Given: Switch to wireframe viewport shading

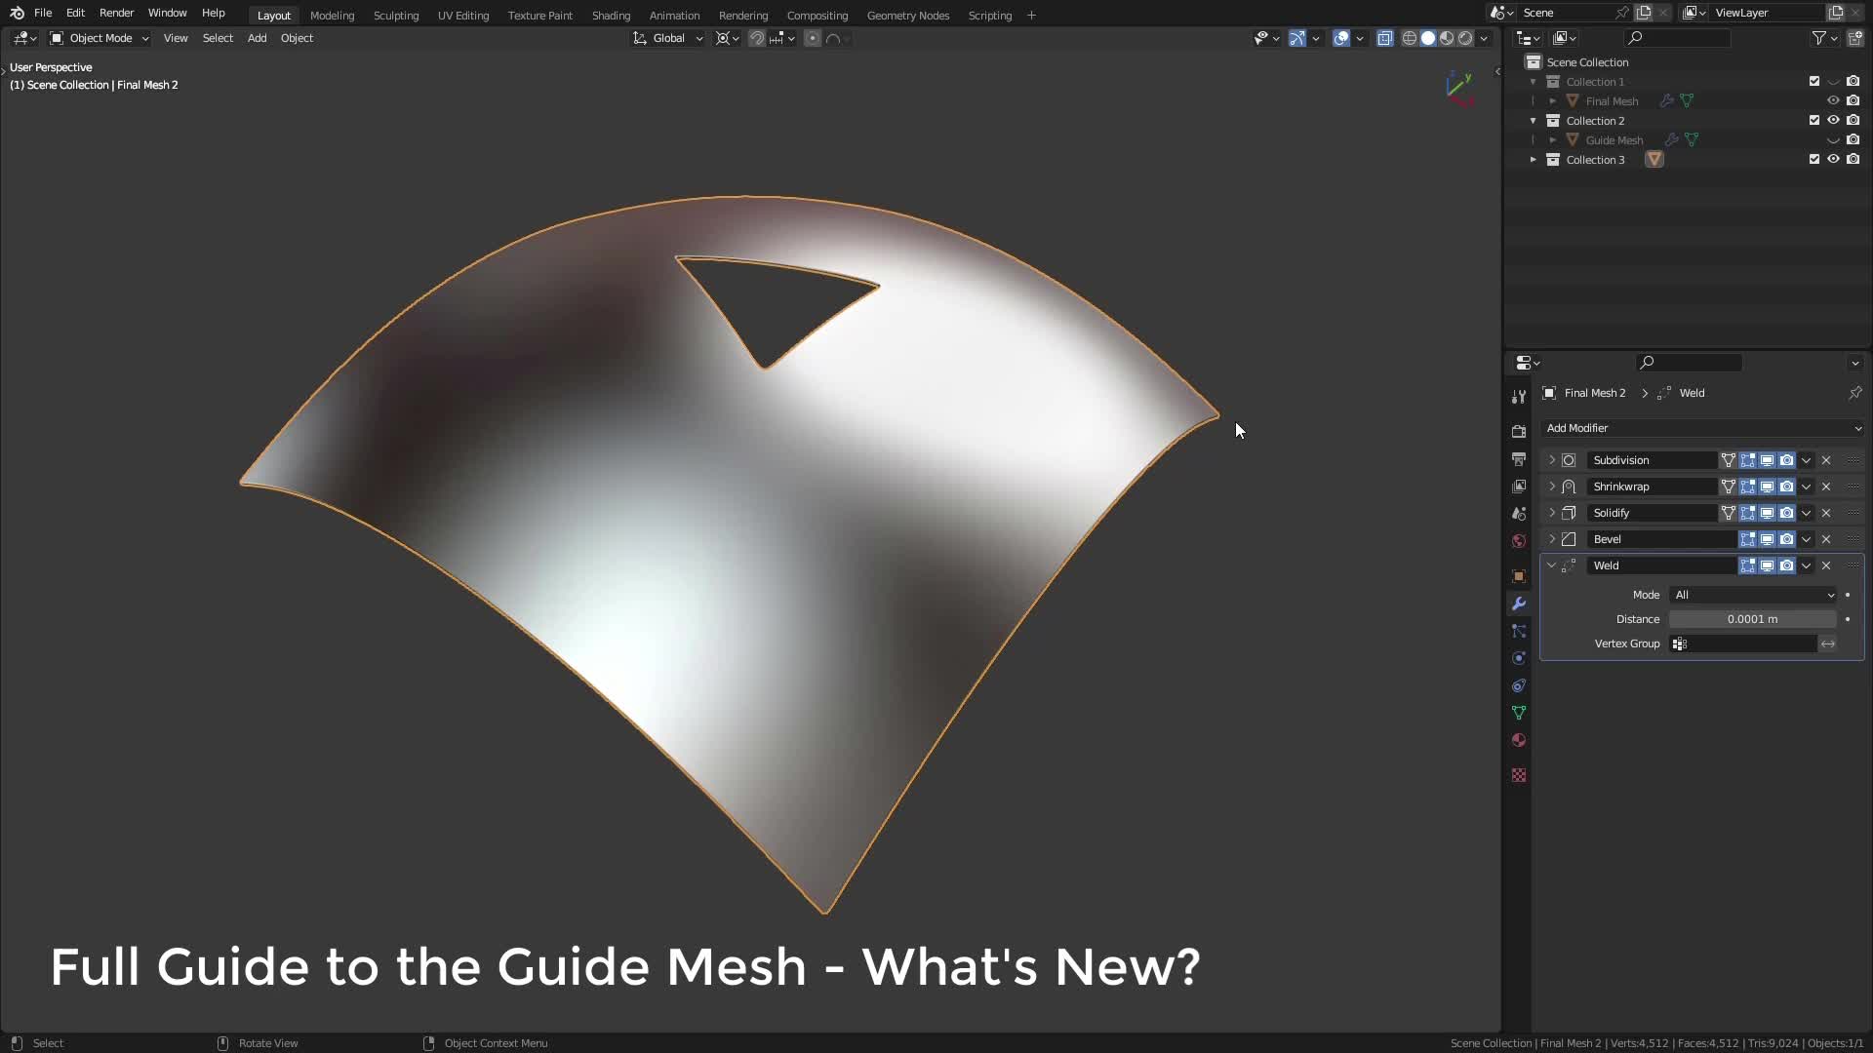Looking at the screenshot, I should [1410, 38].
